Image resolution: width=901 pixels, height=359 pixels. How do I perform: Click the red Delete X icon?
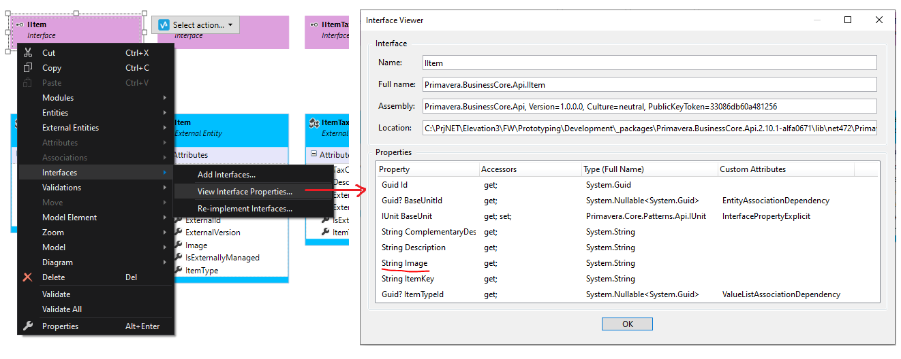28,277
